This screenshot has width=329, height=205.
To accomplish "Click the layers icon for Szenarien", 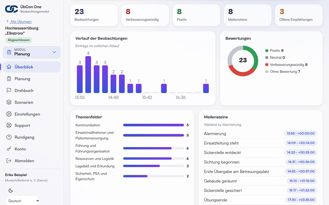I will pos(9,102).
